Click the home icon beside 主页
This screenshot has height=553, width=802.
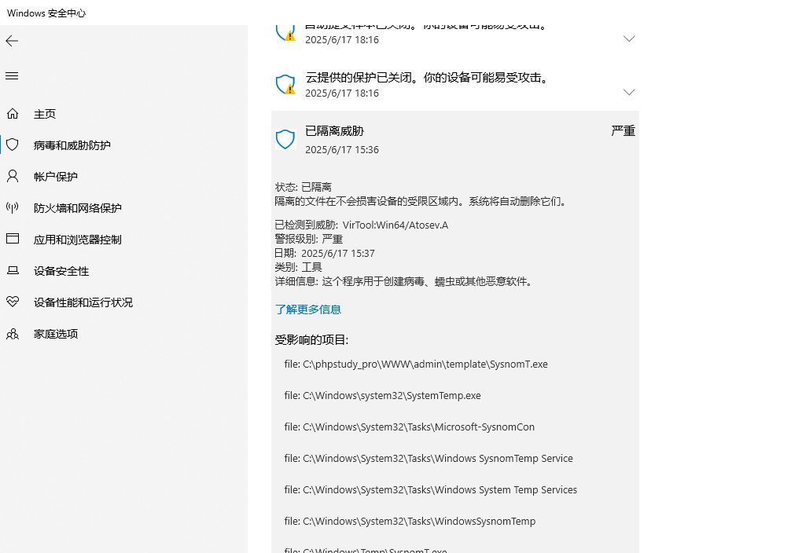13,113
